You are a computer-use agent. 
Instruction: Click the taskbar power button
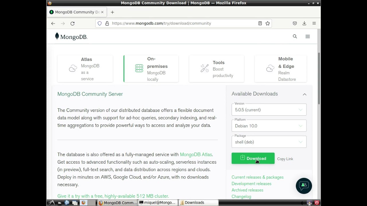coord(317,203)
